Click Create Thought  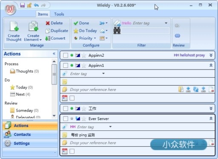14,31
